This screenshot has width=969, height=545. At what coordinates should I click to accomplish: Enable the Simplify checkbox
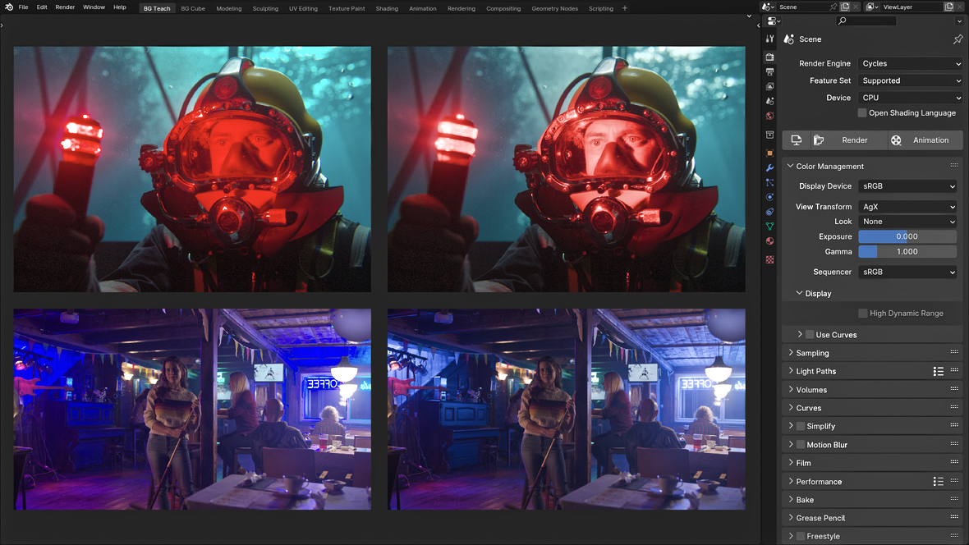coord(801,426)
